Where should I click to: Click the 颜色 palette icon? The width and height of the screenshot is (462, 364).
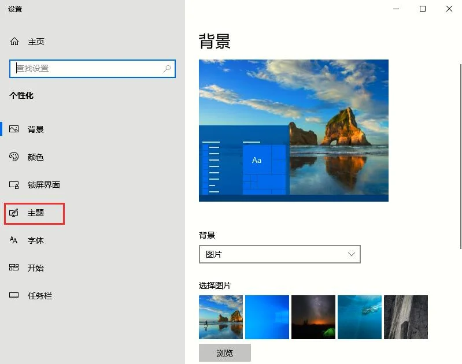tap(14, 157)
